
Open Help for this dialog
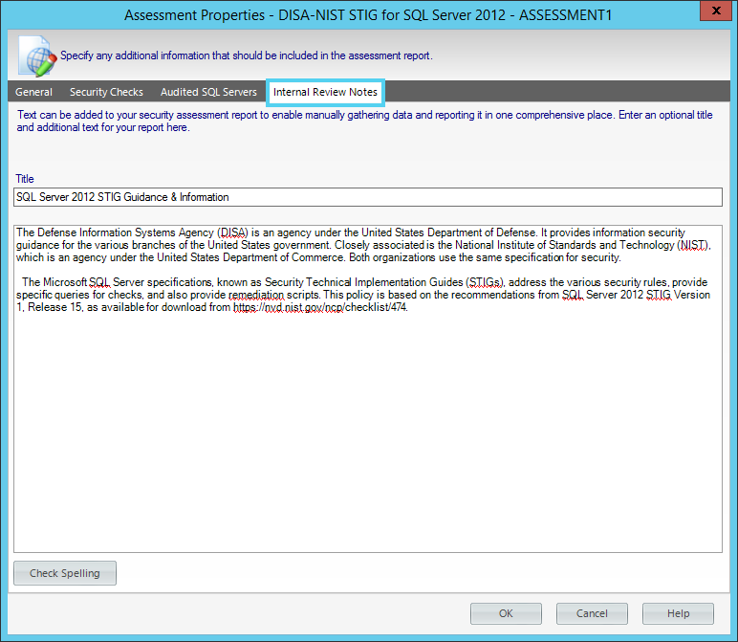coord(678,613)
